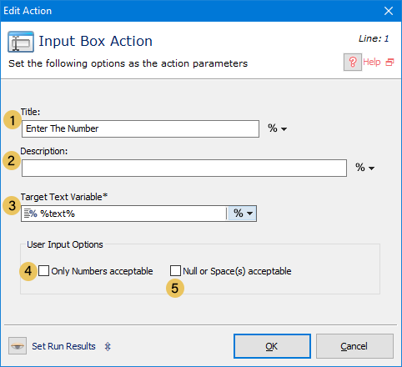The height and width of the screenshot is (367, 402).
Task: Confirm with the OK button
Action: 272,346
